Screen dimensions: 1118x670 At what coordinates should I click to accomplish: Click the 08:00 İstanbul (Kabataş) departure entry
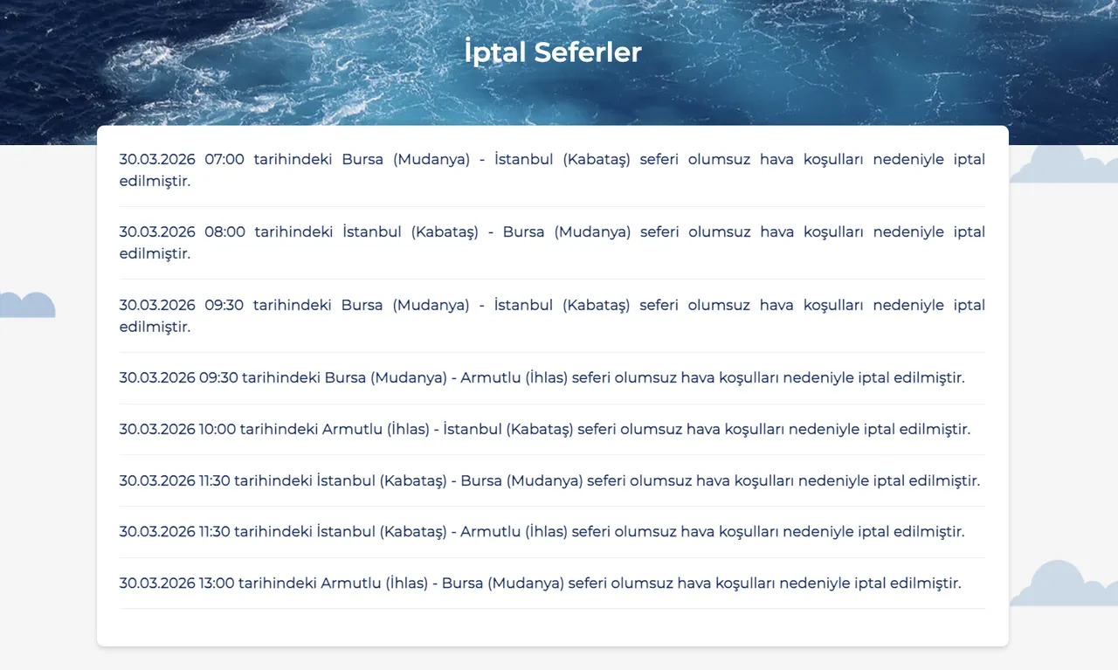(x=552, y=242)
